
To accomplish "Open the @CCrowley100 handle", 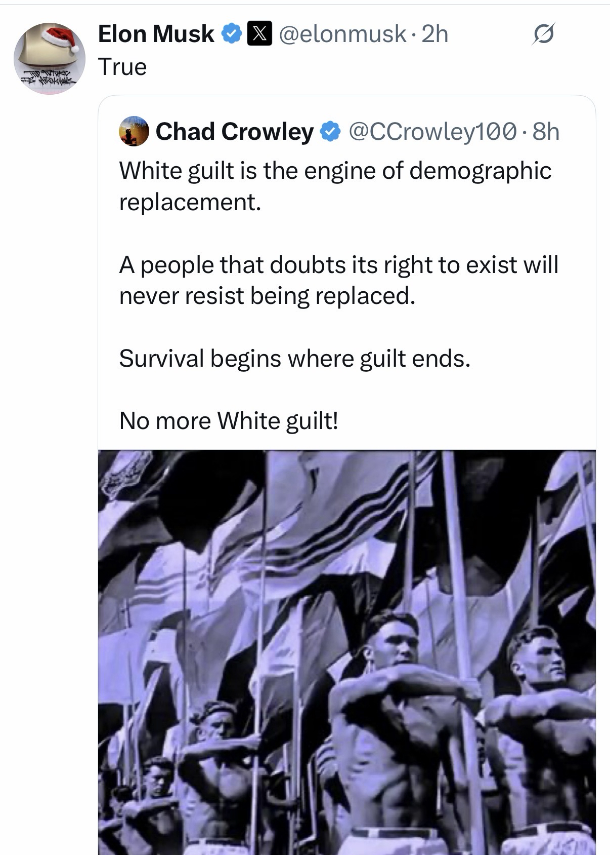I will [x=433, y=132].
